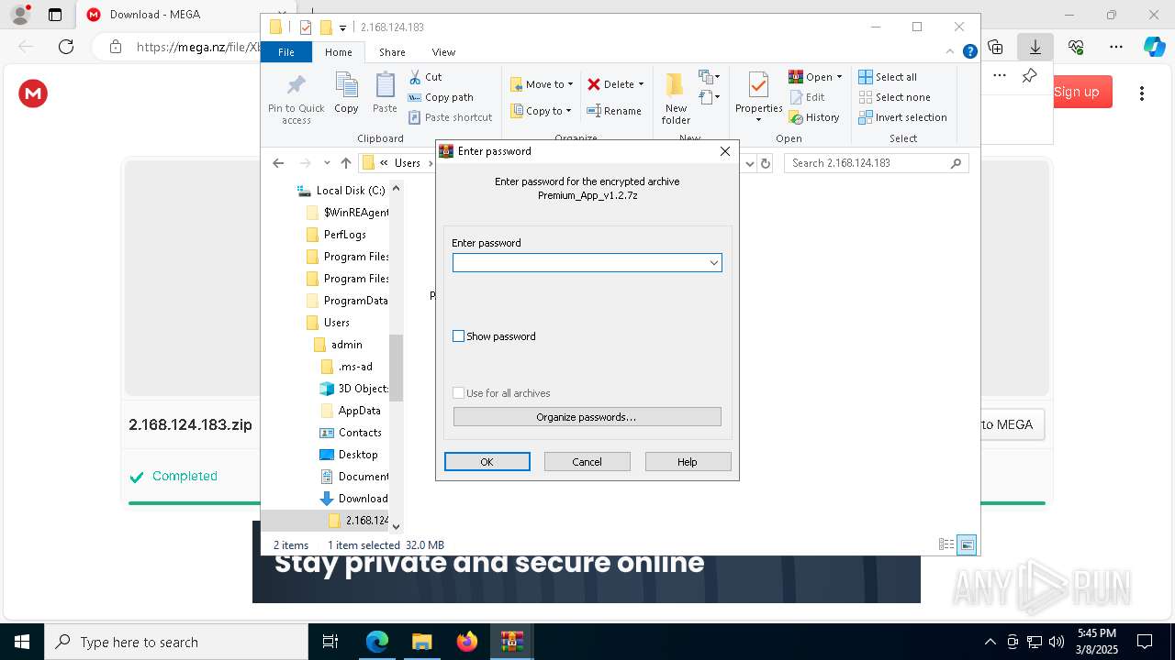
Task: Click Select none in ribbon
Action: click(x=894, y=97)
